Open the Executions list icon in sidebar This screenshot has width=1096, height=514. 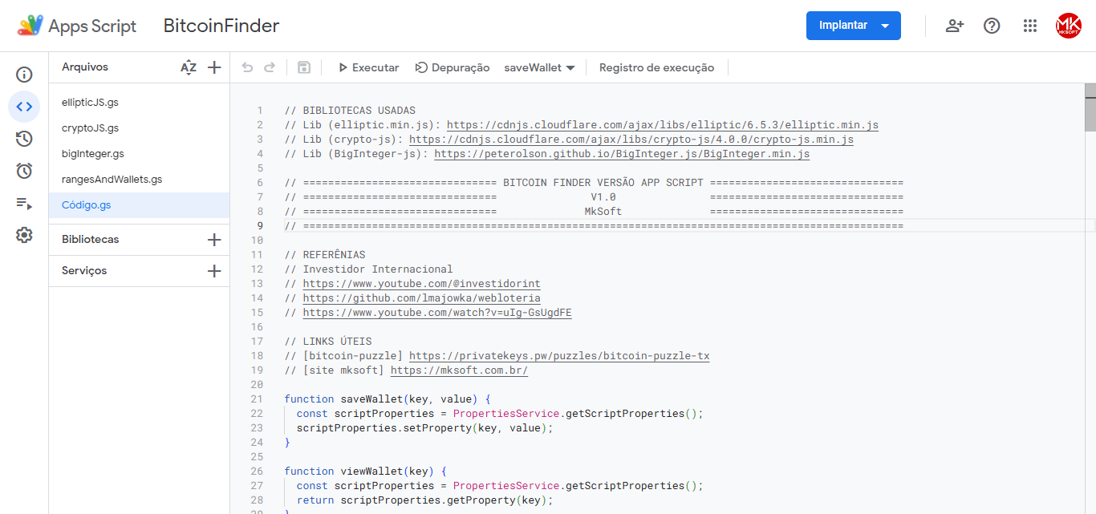click(24, 203)
